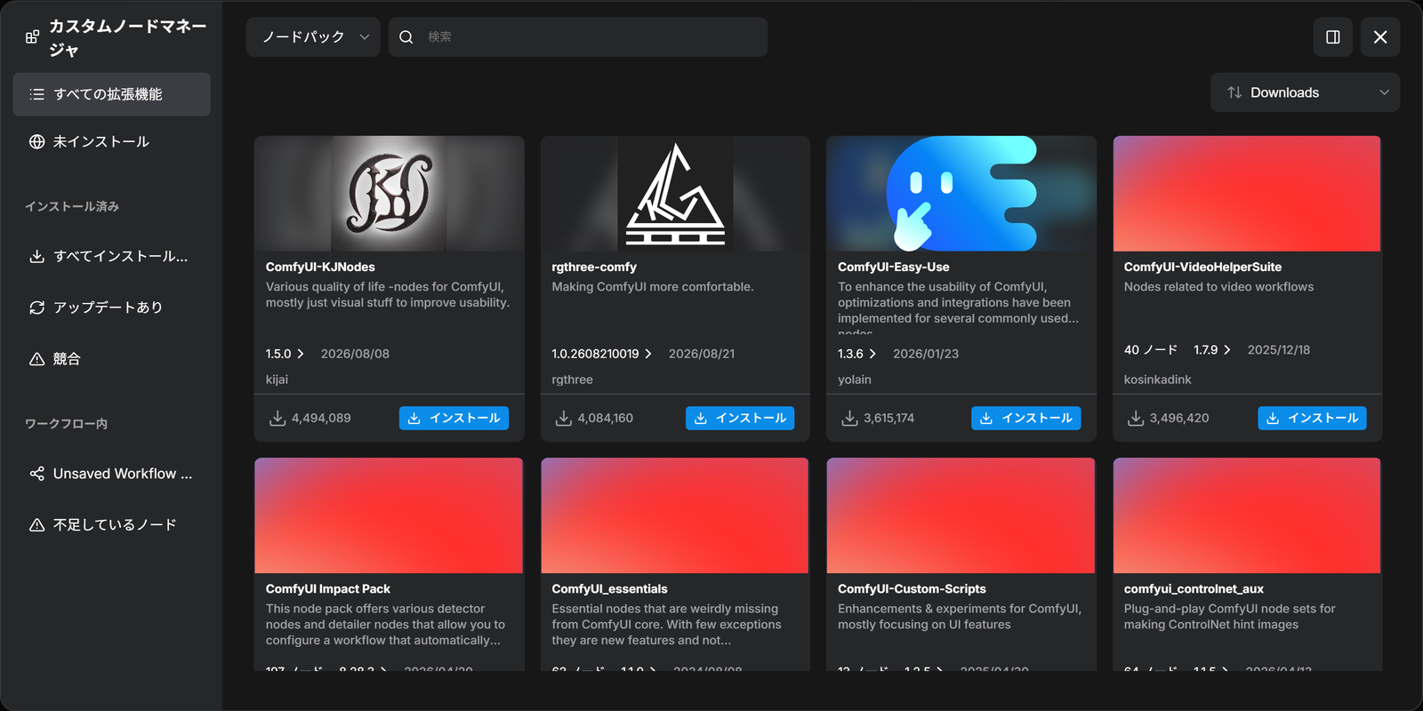Open アップデートあり updates list
The image size is (1423, 711).
pos(111,308)
